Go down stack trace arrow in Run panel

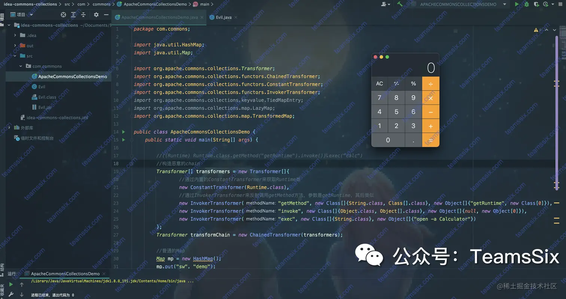[21, 295]
